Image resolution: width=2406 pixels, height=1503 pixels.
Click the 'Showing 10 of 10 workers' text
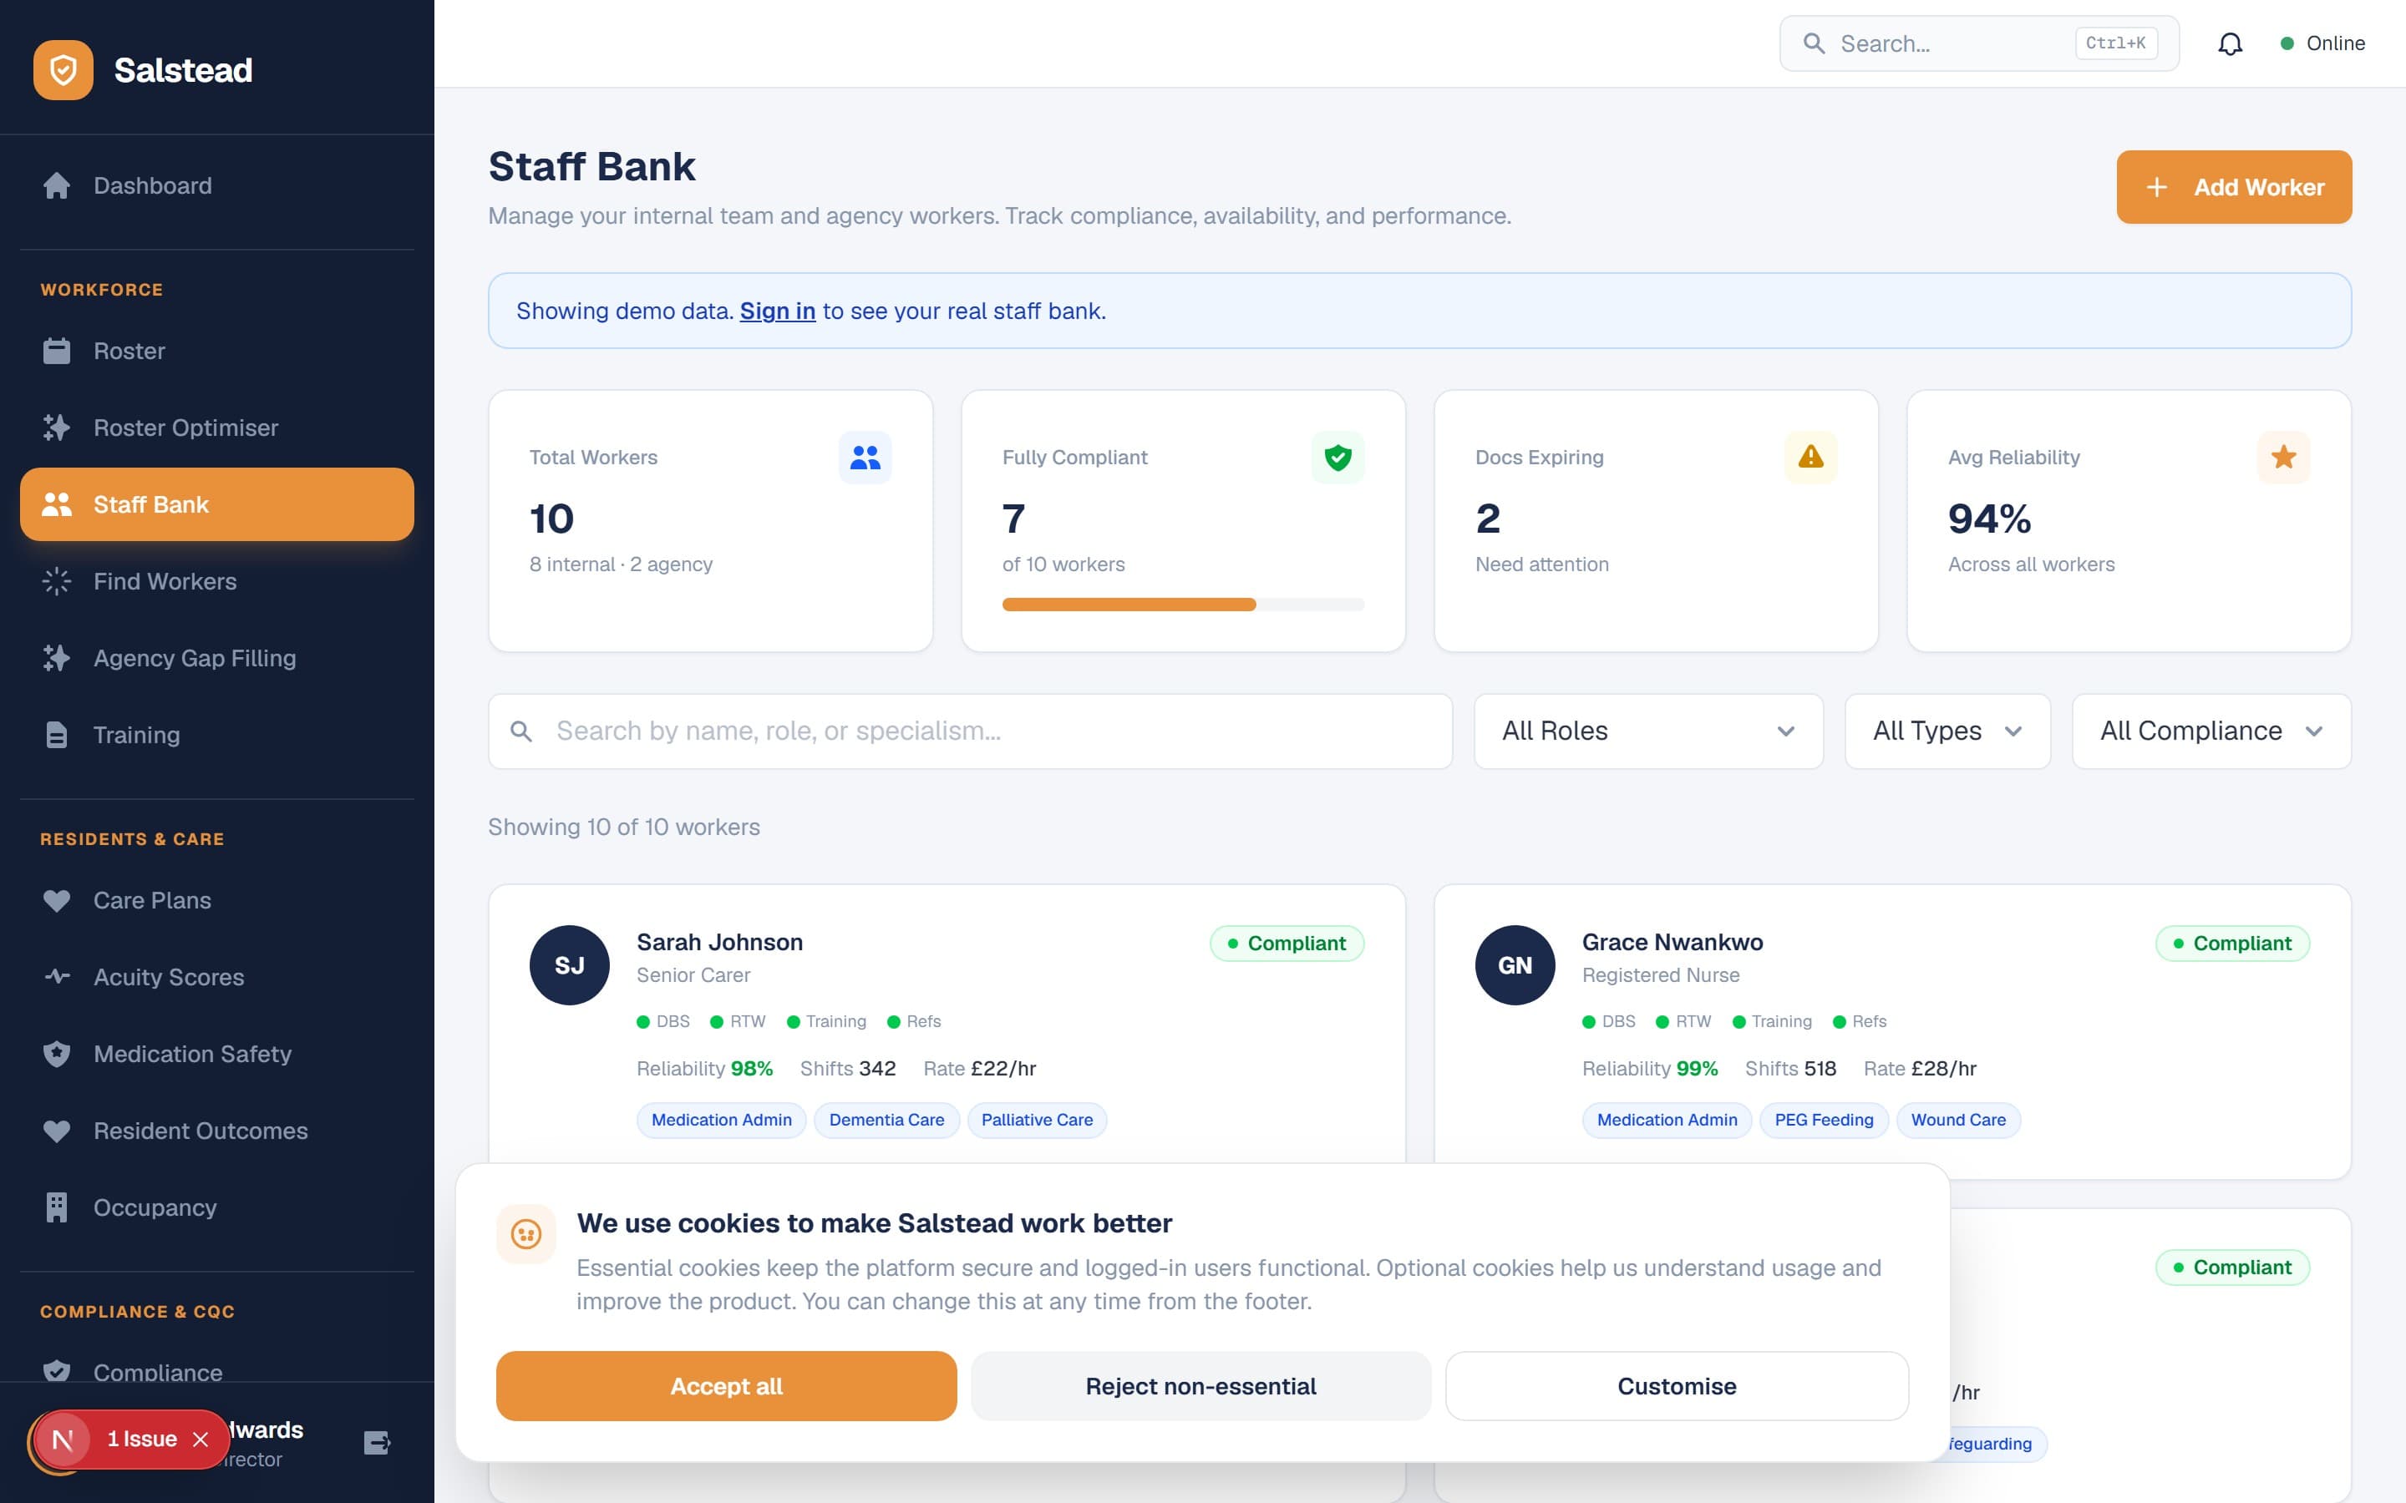coord(623,827)
